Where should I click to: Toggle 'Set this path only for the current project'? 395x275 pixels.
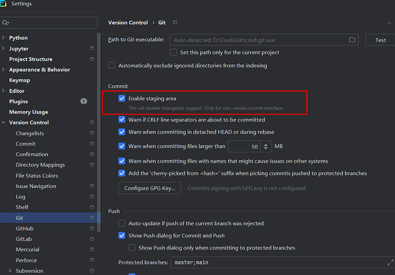coord(173,53)
